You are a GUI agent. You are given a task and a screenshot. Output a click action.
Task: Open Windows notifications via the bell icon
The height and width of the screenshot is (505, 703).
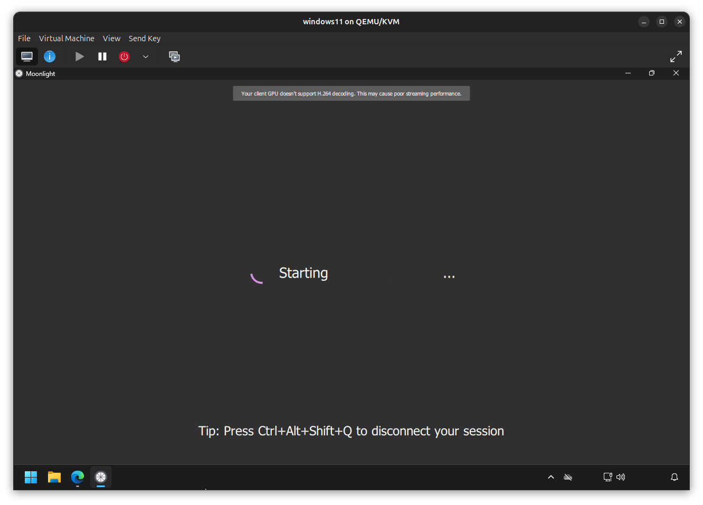click(x=674, y=477)
